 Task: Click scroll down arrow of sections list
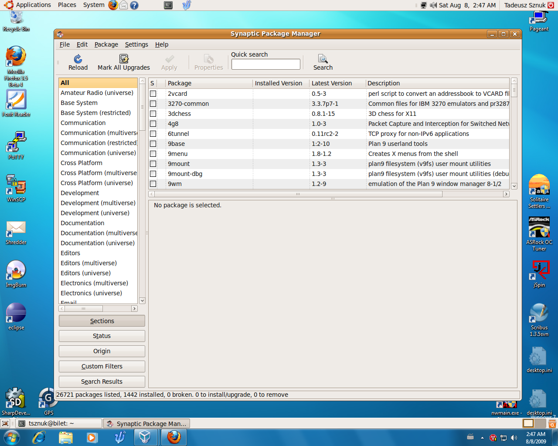click(142, 301)
